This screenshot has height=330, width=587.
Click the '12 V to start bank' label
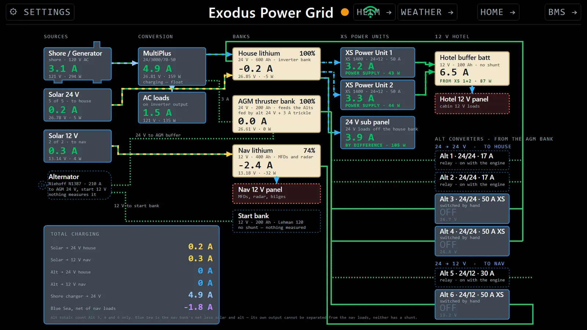tap(136, 206)
